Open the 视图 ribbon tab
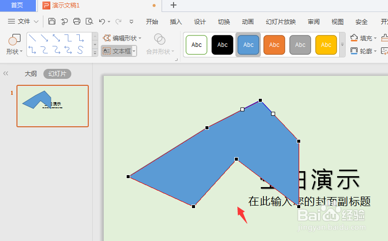Image resolution: width=388 pixels, height=241 pixels. [337, 22]
